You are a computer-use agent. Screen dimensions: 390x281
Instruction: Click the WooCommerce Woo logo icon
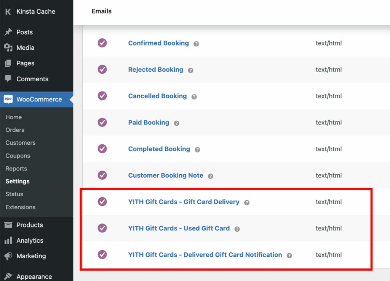(x=8, y=99)
